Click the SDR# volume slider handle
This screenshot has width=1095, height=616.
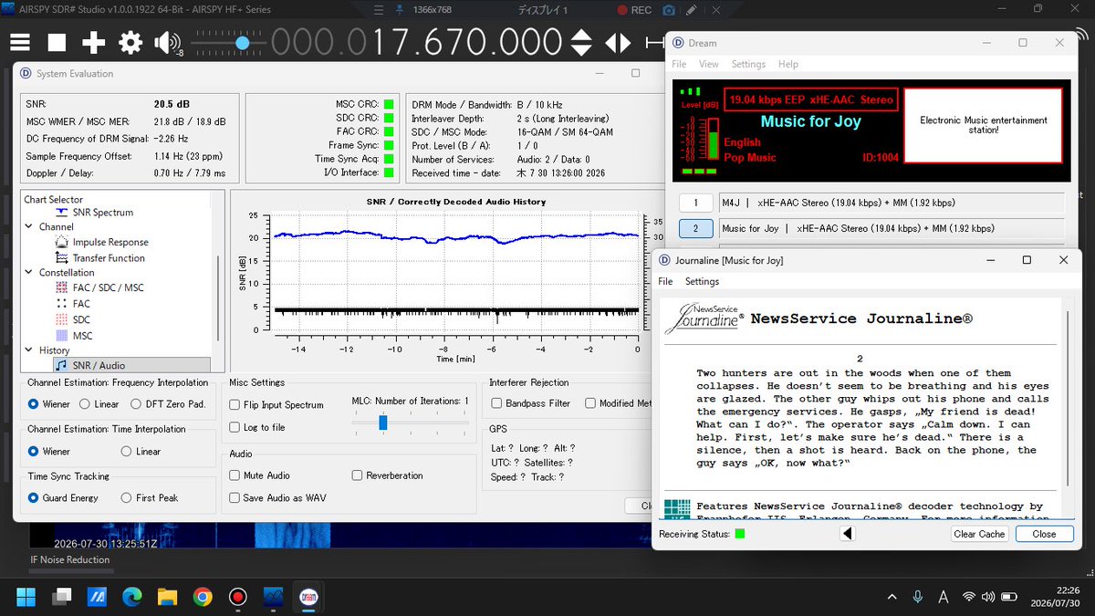point(242,43)
